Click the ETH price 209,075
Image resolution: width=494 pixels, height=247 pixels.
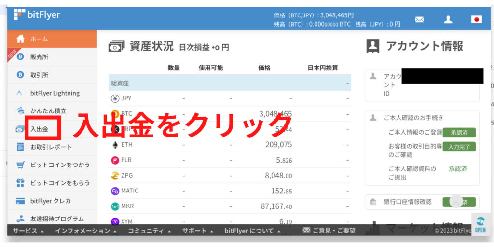278,145
